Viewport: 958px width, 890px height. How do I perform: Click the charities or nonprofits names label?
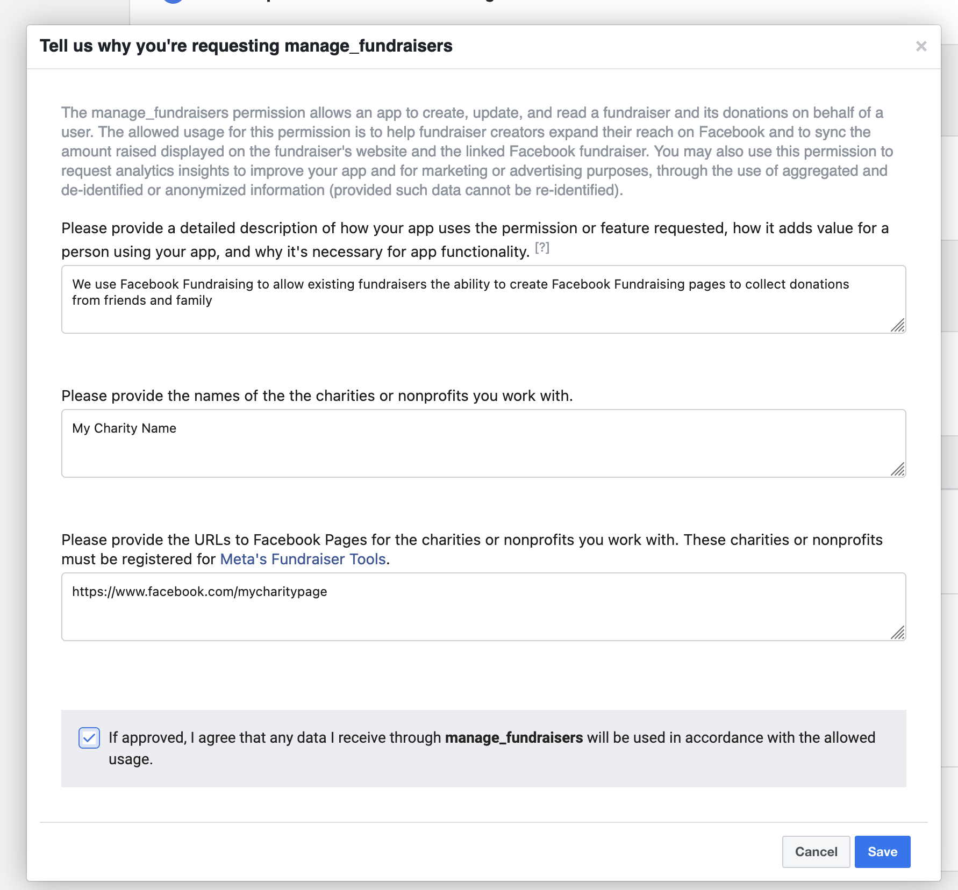tap(317, 396)
